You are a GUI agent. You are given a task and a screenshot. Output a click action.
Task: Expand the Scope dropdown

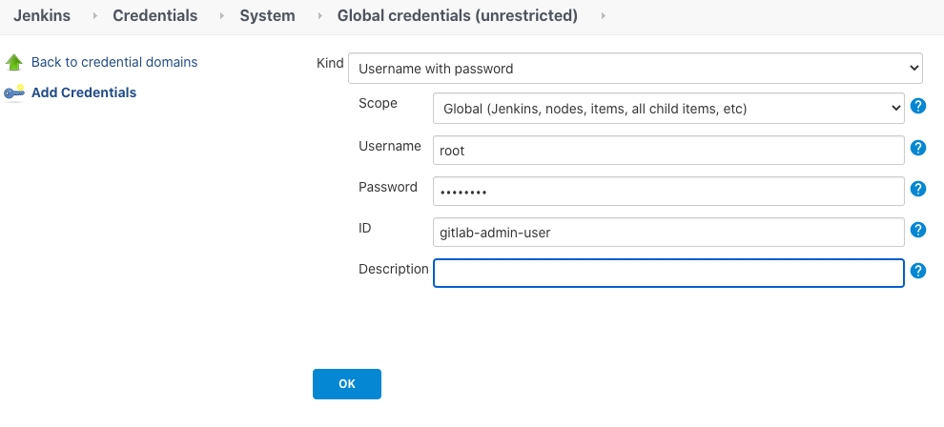pos(667,109)
